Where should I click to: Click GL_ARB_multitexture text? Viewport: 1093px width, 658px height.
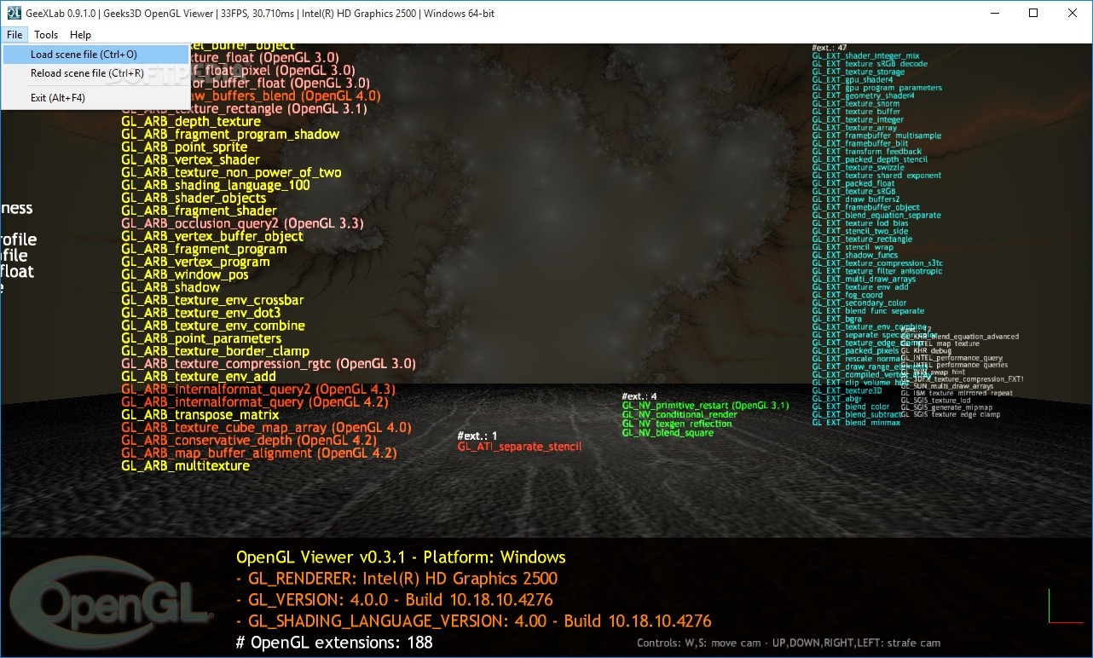coord(186,465)
